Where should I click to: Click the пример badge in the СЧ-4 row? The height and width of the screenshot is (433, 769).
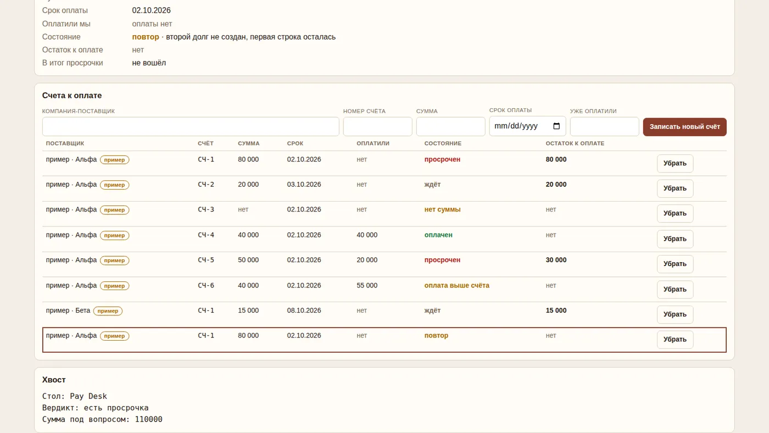115,235
